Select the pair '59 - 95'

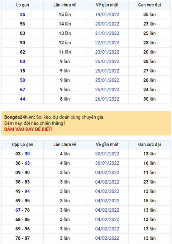(x=23, y=201)
